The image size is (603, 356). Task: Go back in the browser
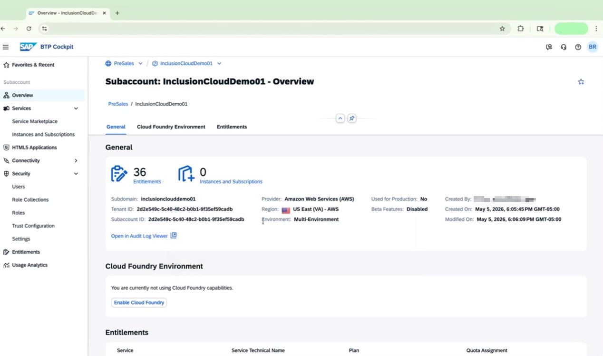coord(3,29)
